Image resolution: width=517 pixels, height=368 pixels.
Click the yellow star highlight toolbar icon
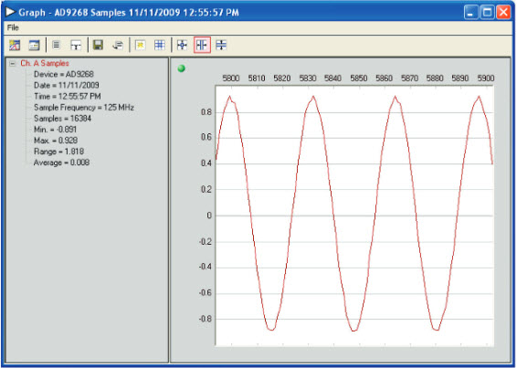(x=141, y=45)
